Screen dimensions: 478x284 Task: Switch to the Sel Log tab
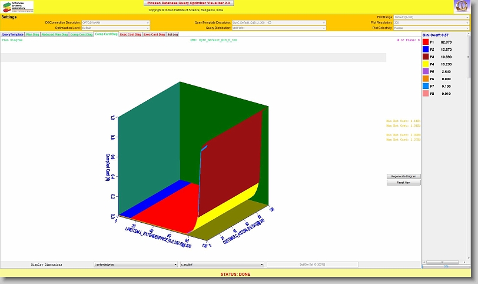click(x=173, y=35)
